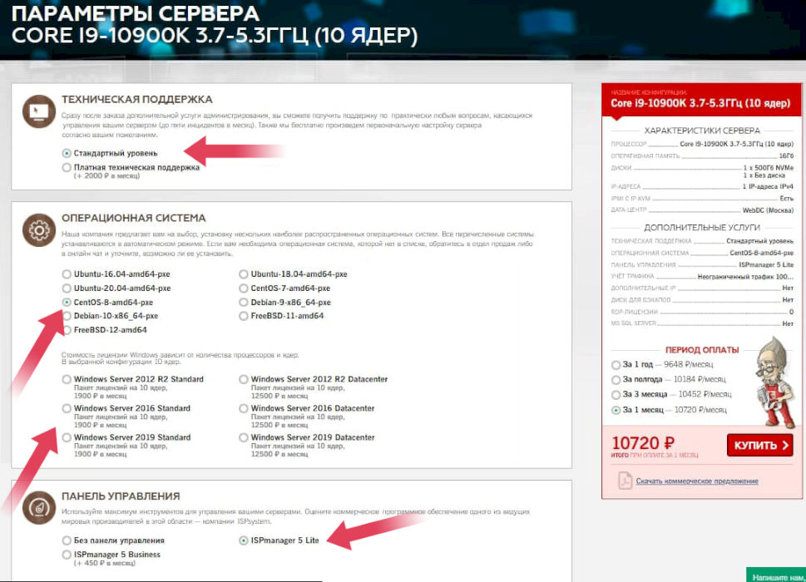Viewport: 806px width, 582px height.
Task: Select Windows Server 2016 Standard license
Action: point(67,408)
